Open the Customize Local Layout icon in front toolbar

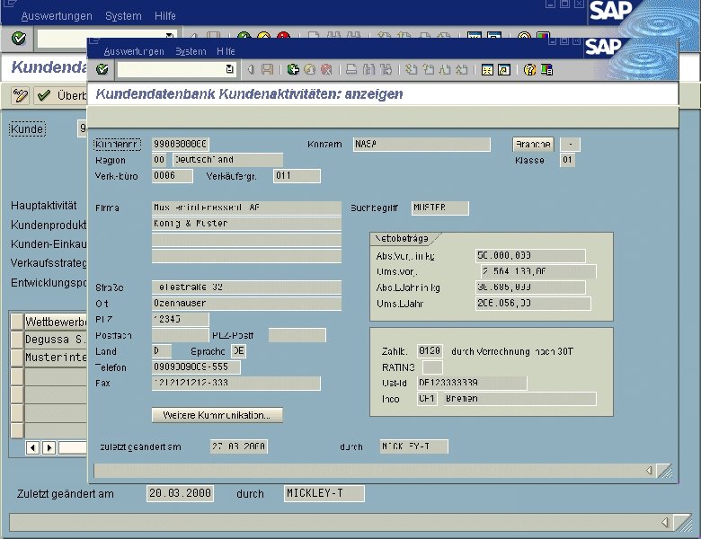tap(546, 70)
